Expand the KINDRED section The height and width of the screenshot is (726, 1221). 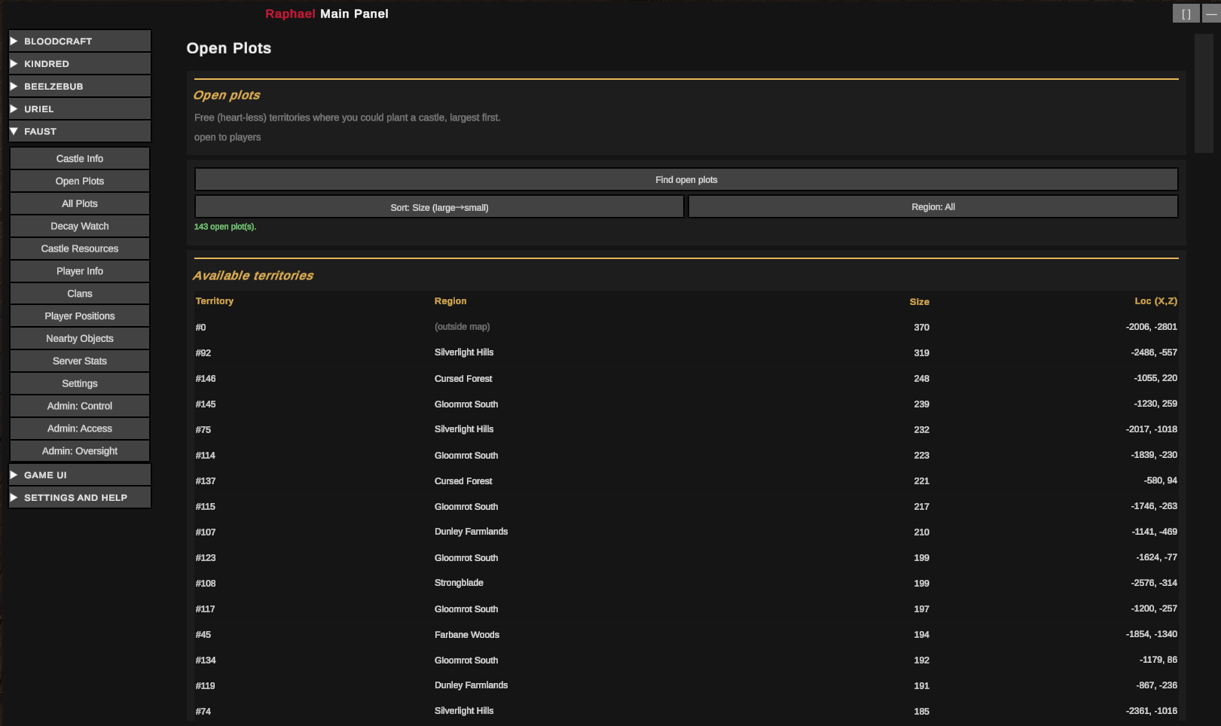click(x=80, y=63)
